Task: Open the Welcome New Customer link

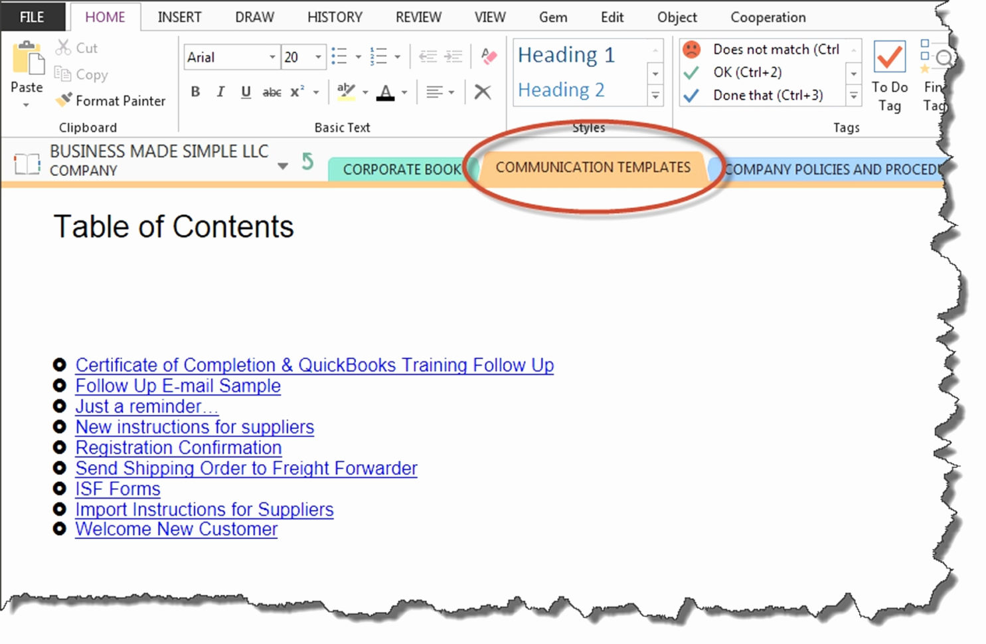Action: point(176,529)
